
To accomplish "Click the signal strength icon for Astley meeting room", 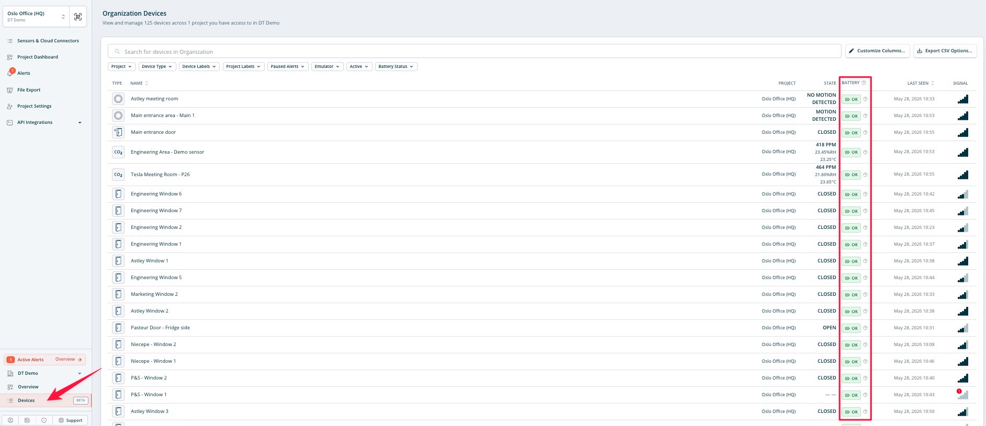I will [963, 99].
